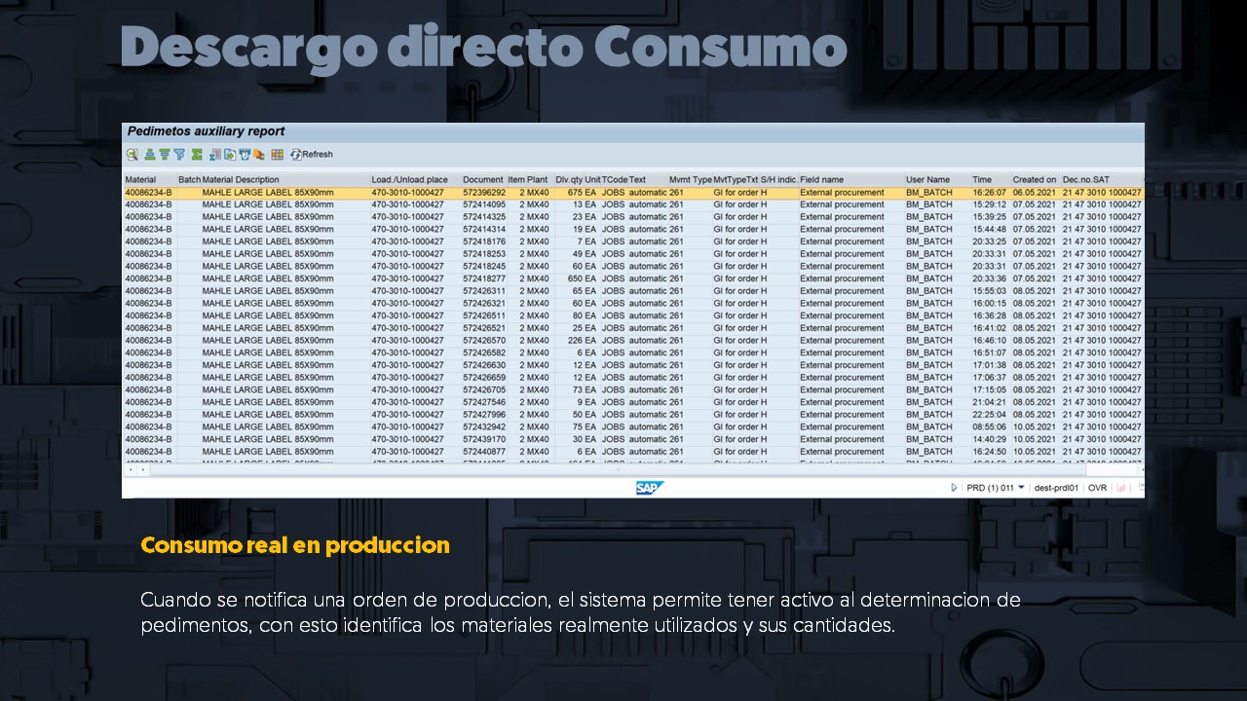The image size is (1247, 701).
Task: Open the PRD (1) 011 system dropdown
Action: [x=1020, y=488]
